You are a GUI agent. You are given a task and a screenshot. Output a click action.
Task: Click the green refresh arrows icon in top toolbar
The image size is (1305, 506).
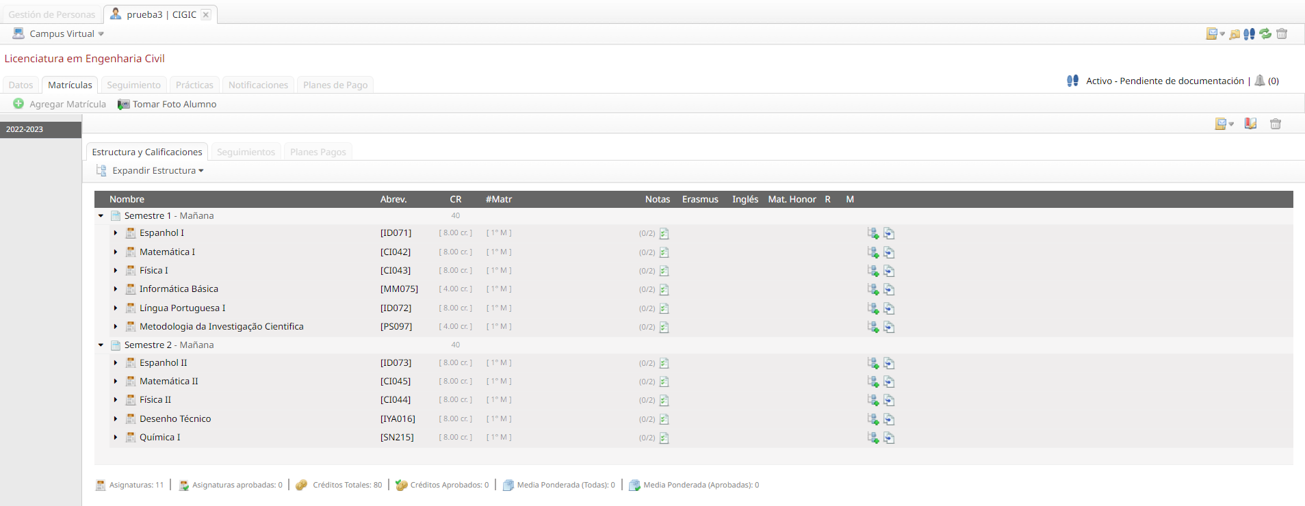click(x=1265, y=34)
